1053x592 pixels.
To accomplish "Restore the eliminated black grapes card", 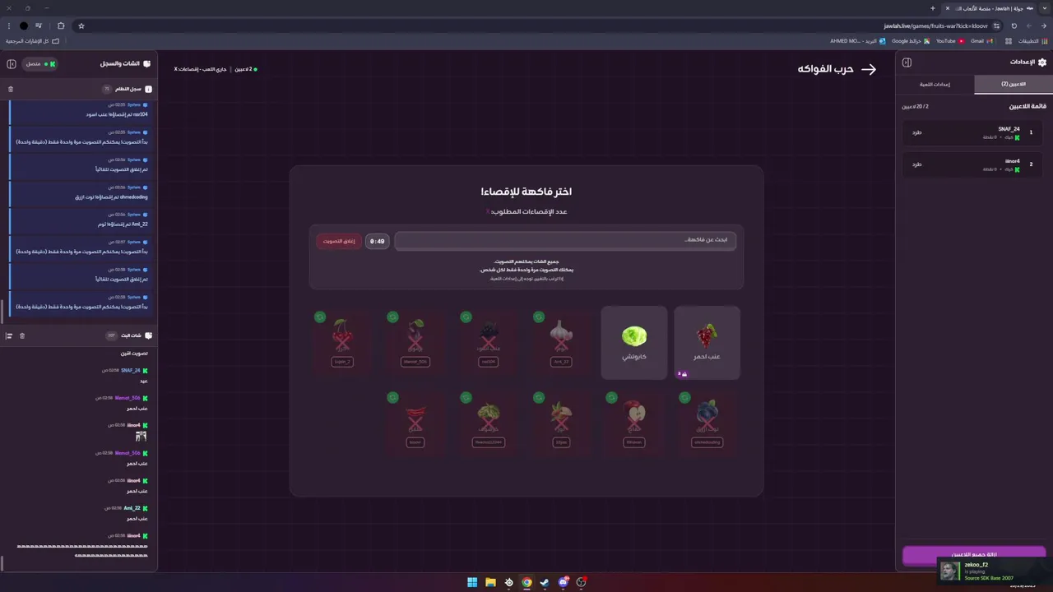I will 466,317.
